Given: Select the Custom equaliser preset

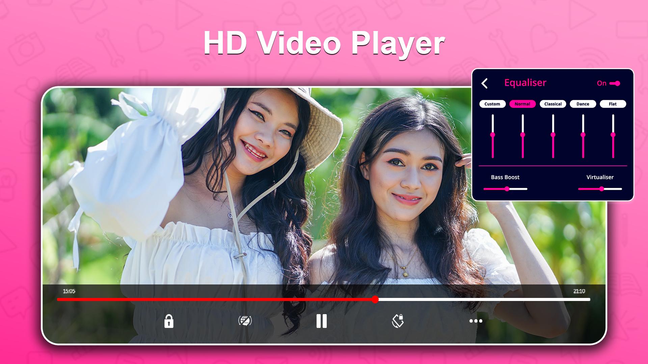Looking at the screenshot, I should pos(492,103).
